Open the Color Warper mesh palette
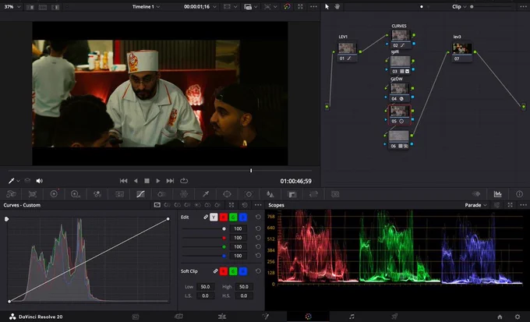The width and height of the screenshot is (530, 322). tap(184, 194)
